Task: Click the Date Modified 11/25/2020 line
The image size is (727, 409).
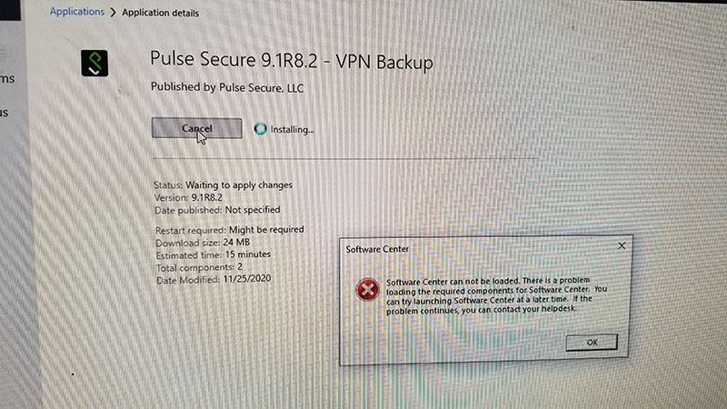Action: tap(214, 279)
